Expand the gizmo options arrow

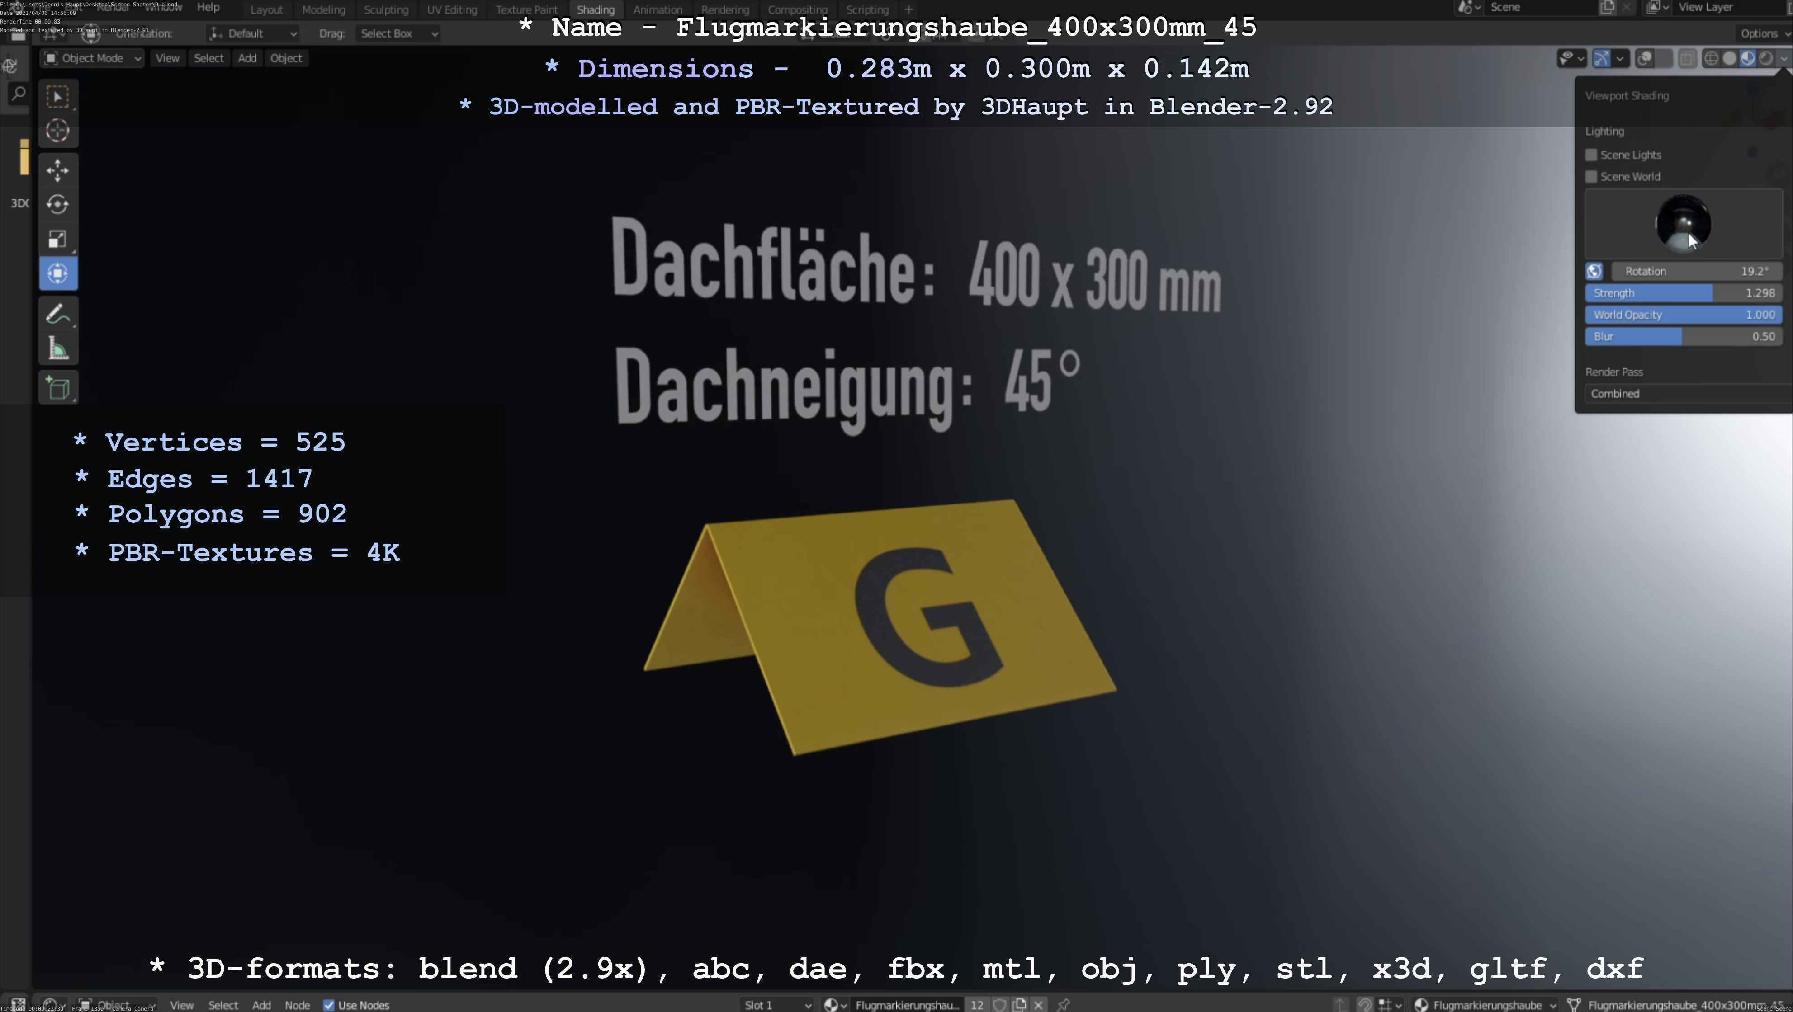[1620, 58]
